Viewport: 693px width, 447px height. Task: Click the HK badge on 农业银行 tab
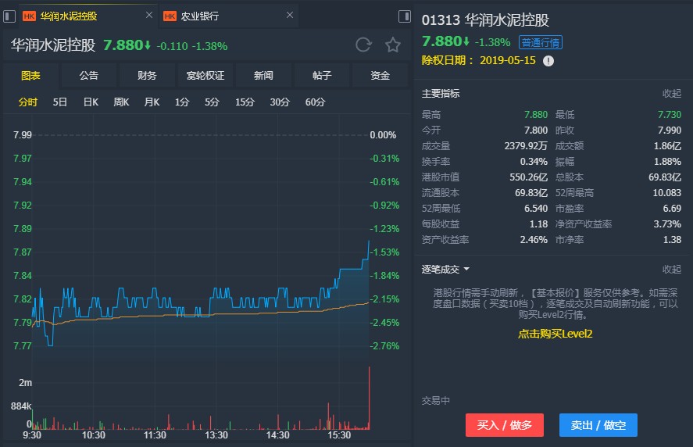170,16
